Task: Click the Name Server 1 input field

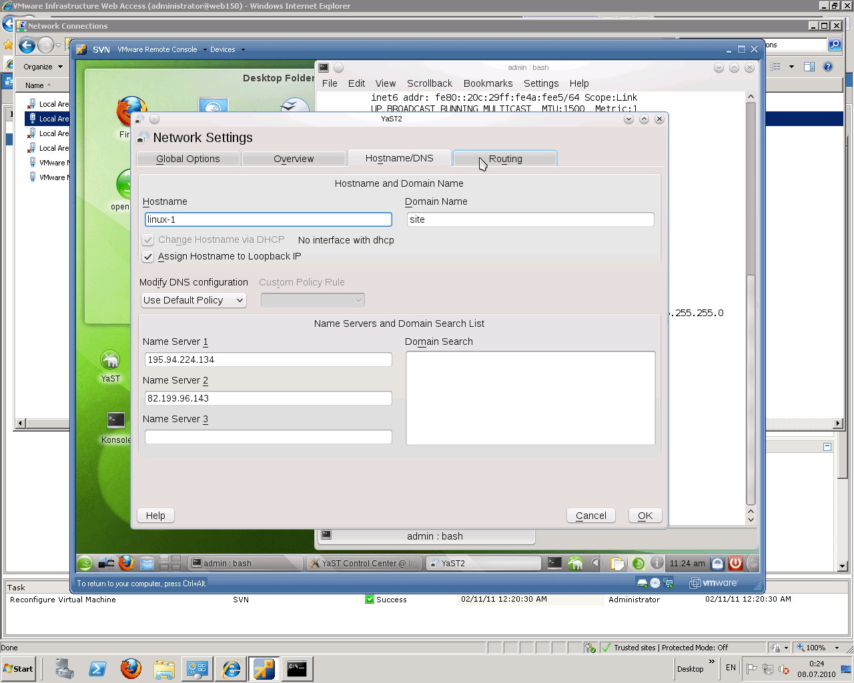Action: 268,360
